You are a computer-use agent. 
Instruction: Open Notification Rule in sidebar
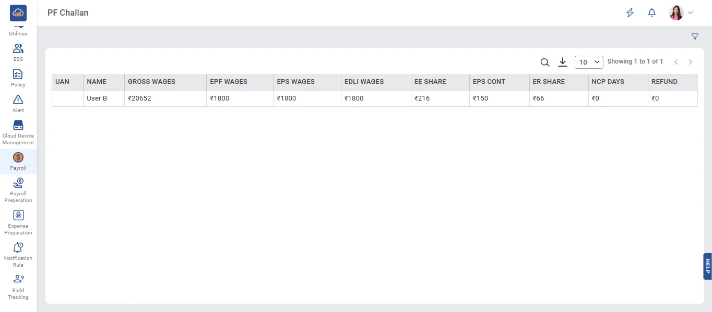pyautogui.click(x=18, y=254)
